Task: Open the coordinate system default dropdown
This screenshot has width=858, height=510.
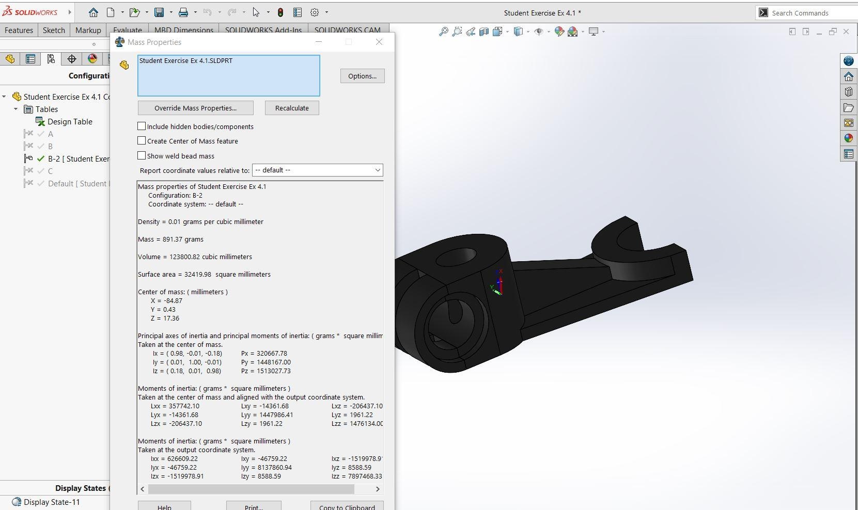Action: click(x=317, y=170)
